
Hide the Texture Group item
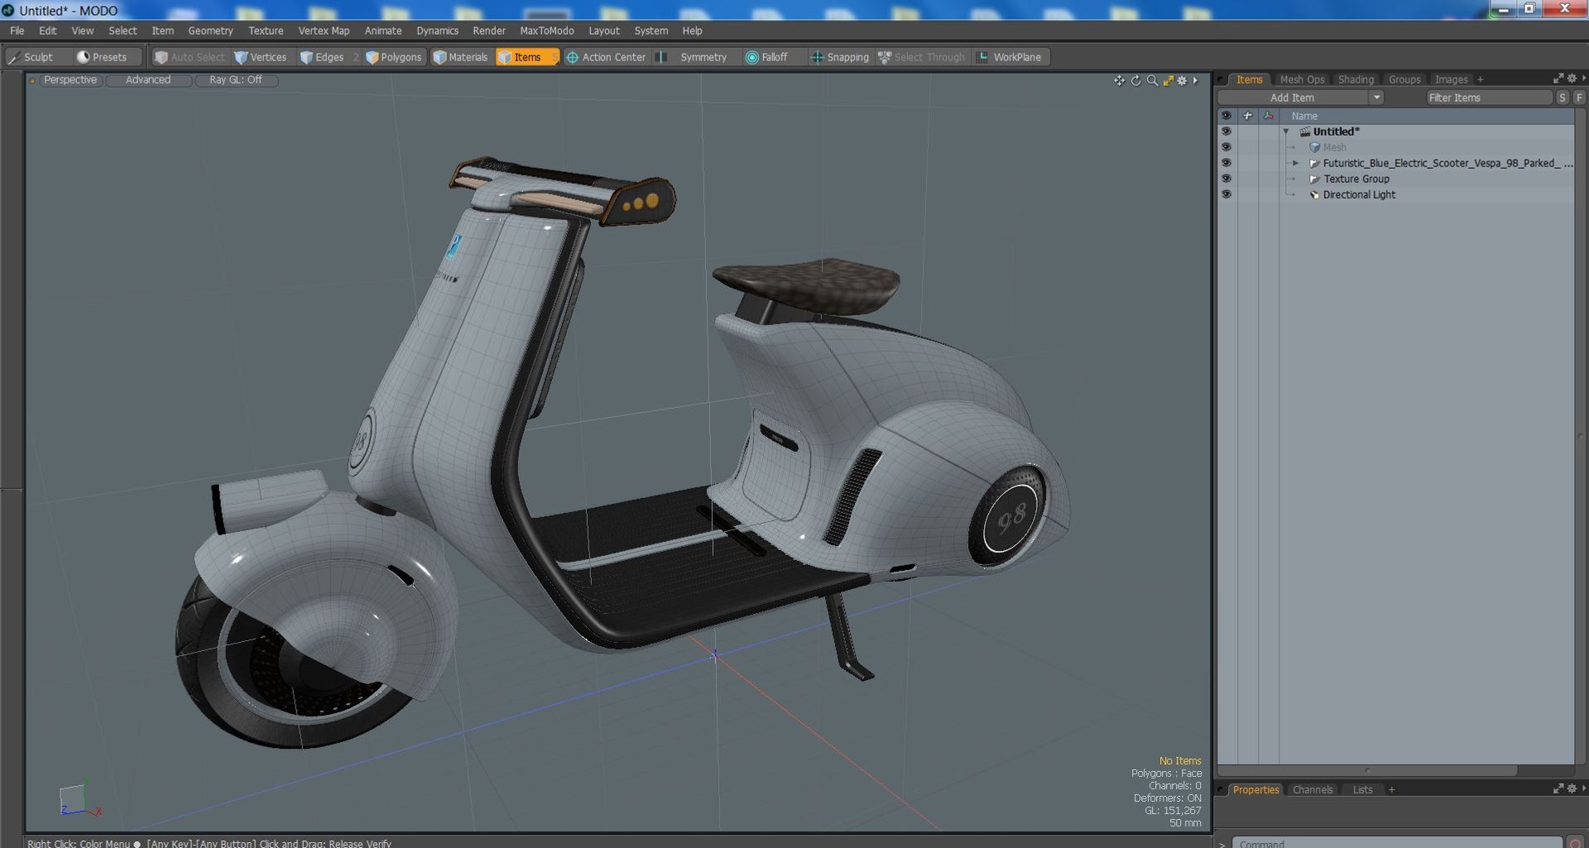coord(1226,179)
